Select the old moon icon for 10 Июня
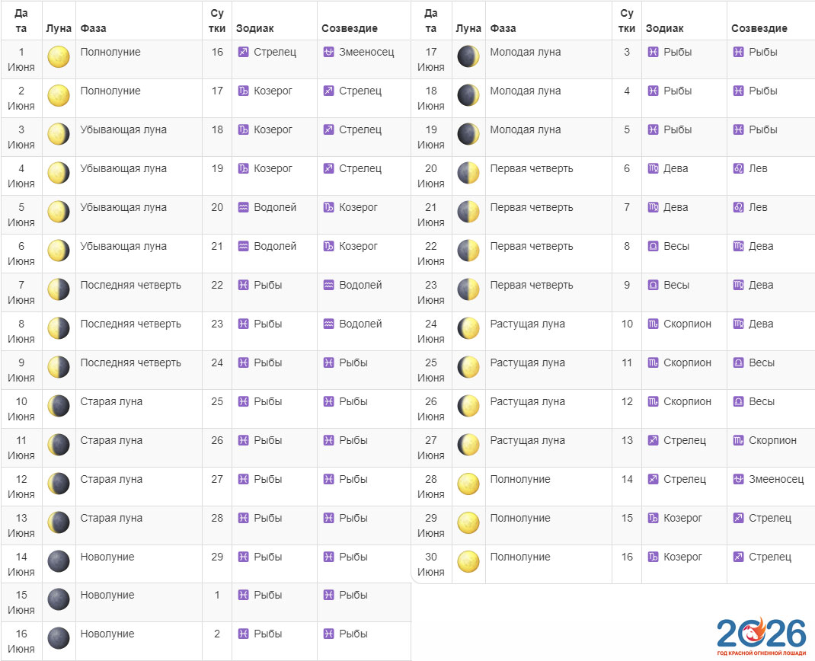Screen dimensions: 815x661 [x=59, y=406]
